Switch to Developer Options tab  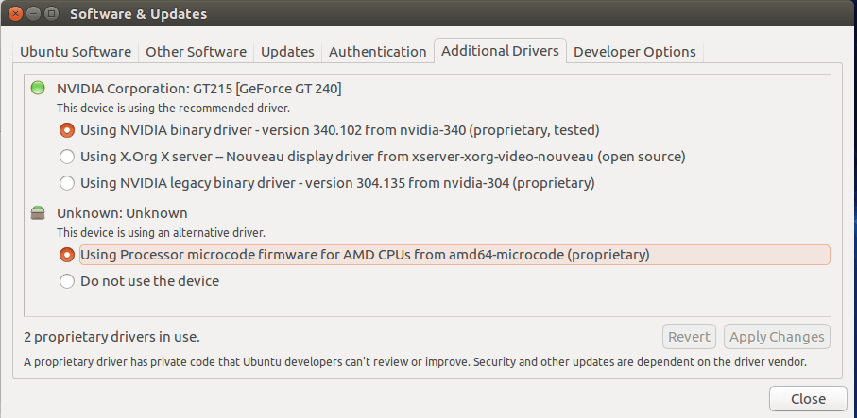click(634, 52)
